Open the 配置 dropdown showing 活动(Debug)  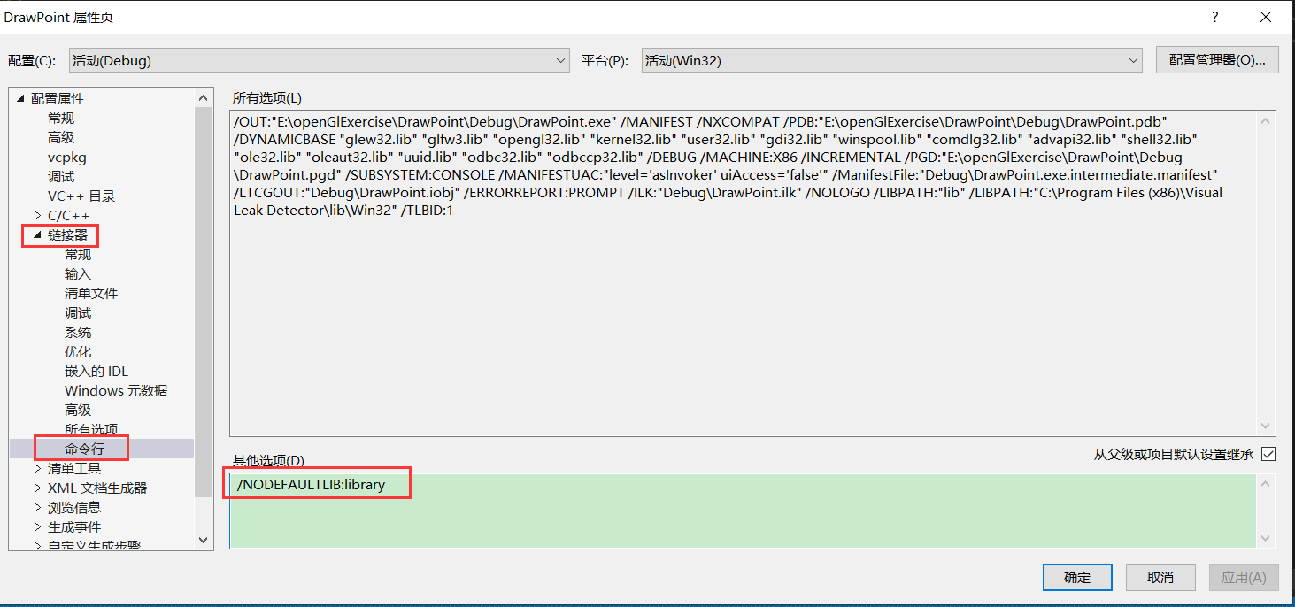click(319, 59)
